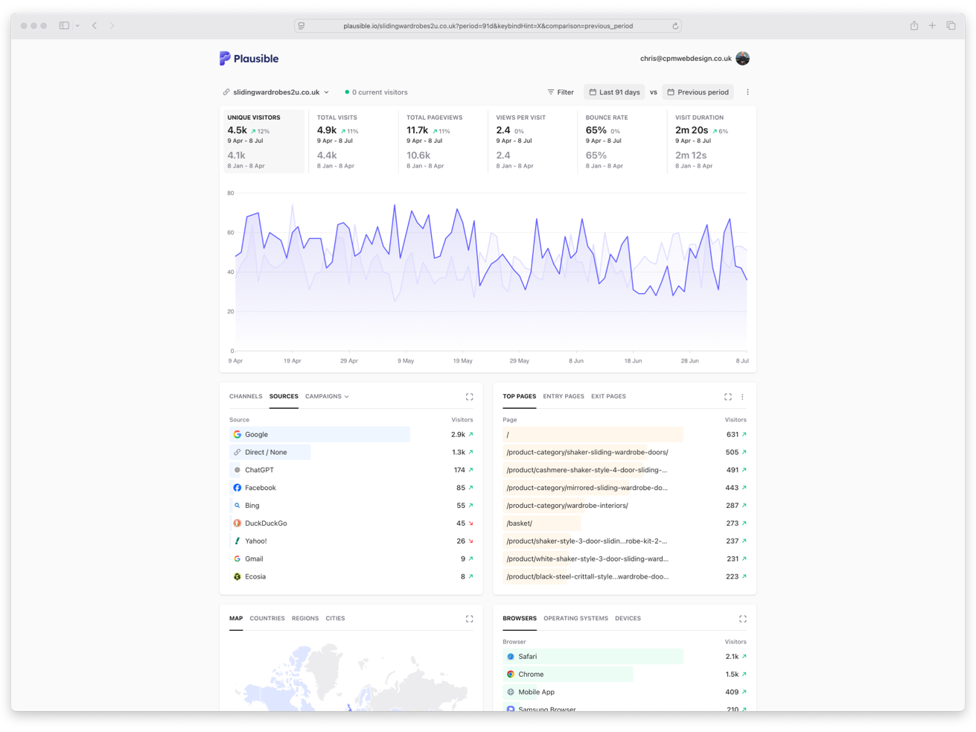Open the user avatar menu
Screen dimensions: 976x732
tap(742, 58)
